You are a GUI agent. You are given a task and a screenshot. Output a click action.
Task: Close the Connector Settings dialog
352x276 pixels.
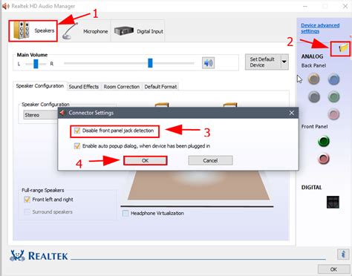click(x=292, y=113)
